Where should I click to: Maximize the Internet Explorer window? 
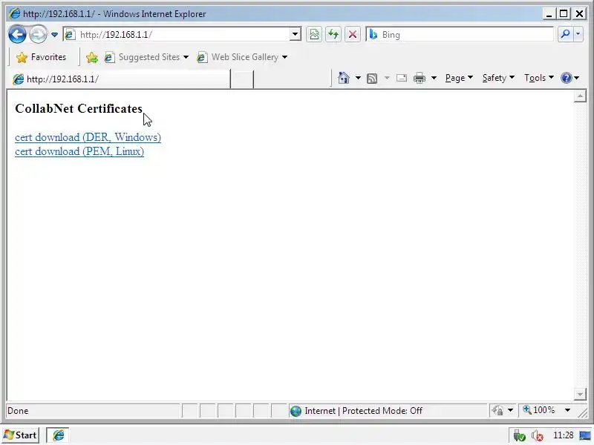pos(564,14)
